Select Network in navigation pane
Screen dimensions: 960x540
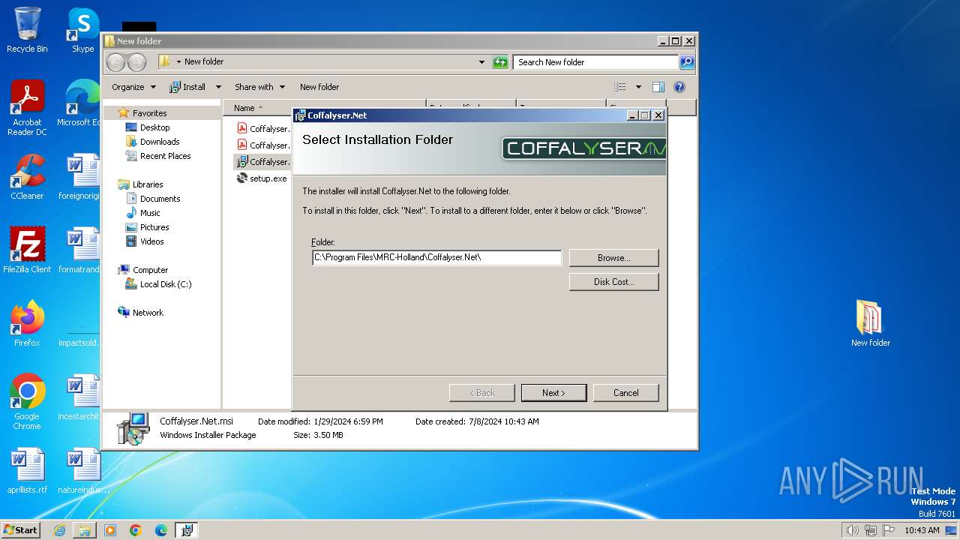tap(148, 313)
